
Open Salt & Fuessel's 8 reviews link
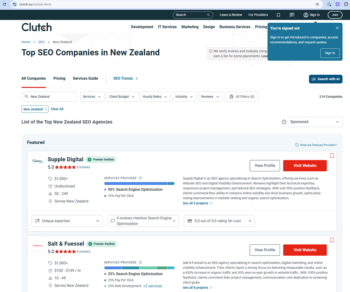(83, 252)
